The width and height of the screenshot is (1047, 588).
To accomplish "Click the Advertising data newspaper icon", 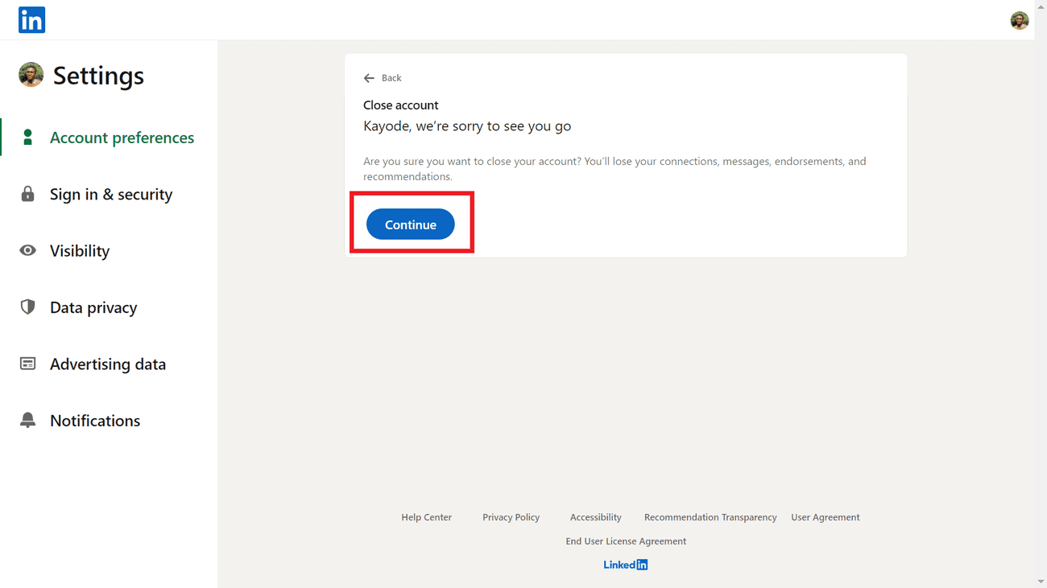I will click(28, 364).
